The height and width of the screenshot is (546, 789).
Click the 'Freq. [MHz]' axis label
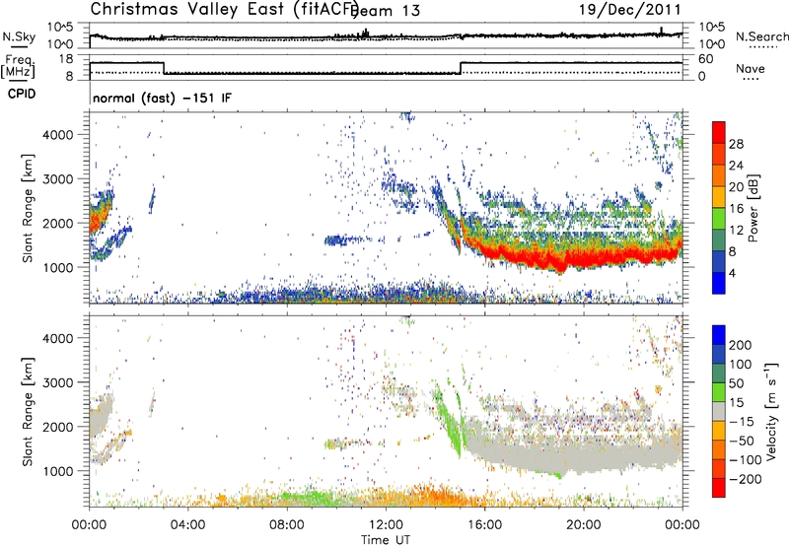(x=18, y=66)
